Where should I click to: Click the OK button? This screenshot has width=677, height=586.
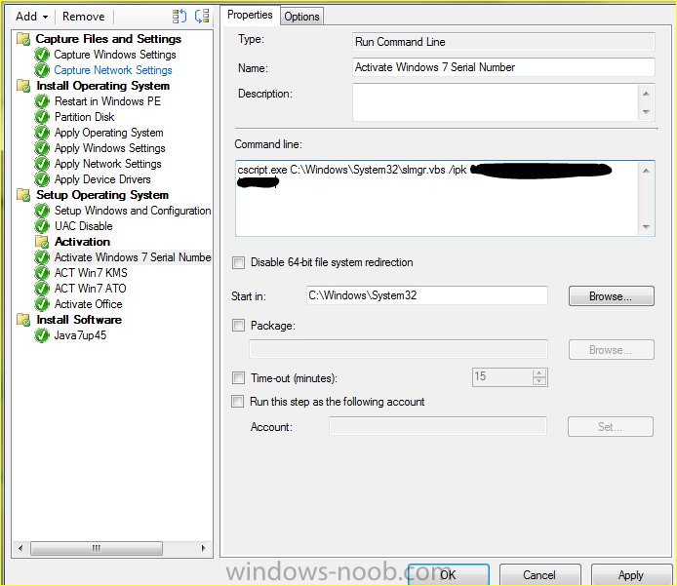[448, 574]
